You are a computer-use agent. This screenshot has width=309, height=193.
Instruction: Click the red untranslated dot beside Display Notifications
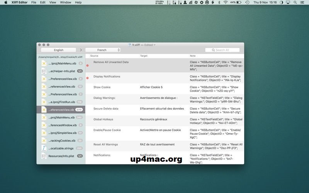88,78
